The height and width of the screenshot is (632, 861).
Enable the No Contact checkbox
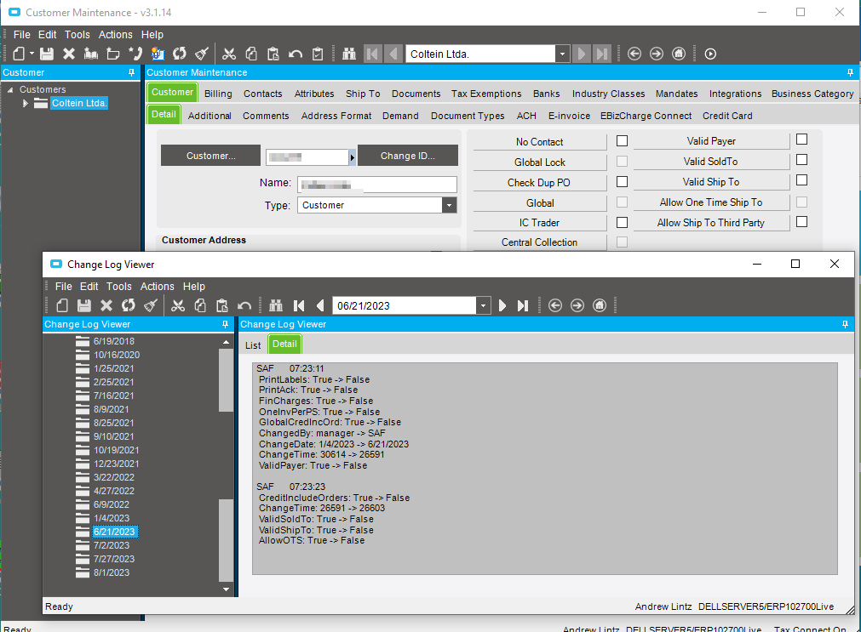[x=622, y=140]
